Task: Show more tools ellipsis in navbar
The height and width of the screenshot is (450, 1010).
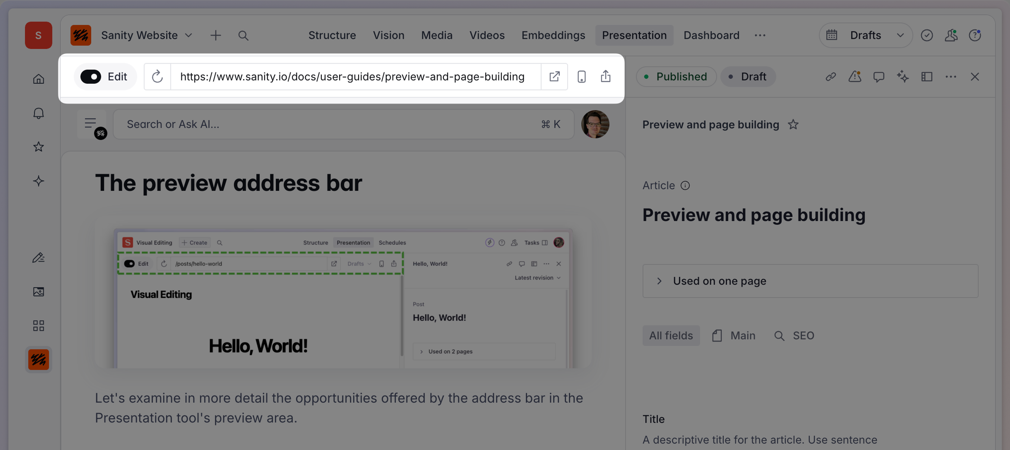Action: [x=760, y=35]
